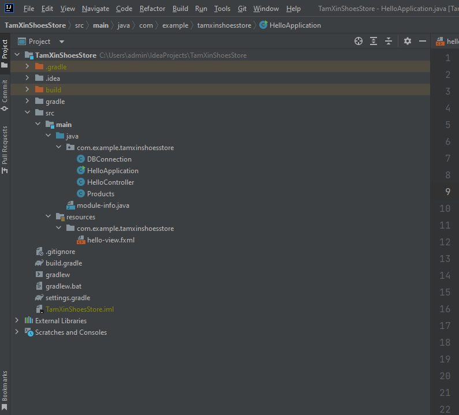Collapse the java folder
459x415 pixels.
[x=48, y=136]
